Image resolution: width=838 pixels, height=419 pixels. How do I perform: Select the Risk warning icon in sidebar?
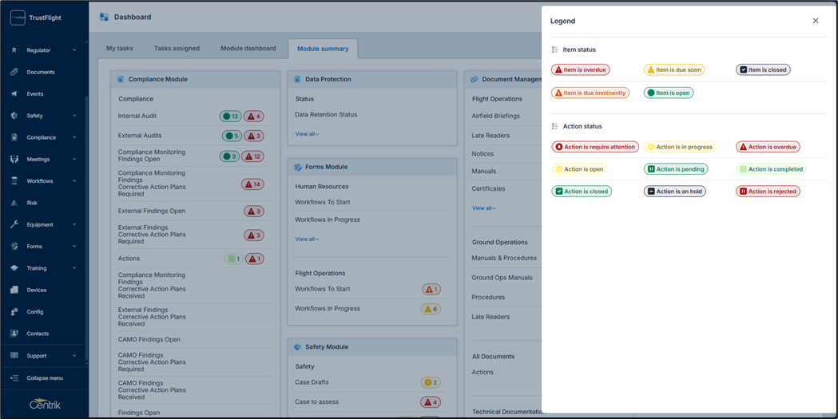pyautogui.click(x=14, y=203)
